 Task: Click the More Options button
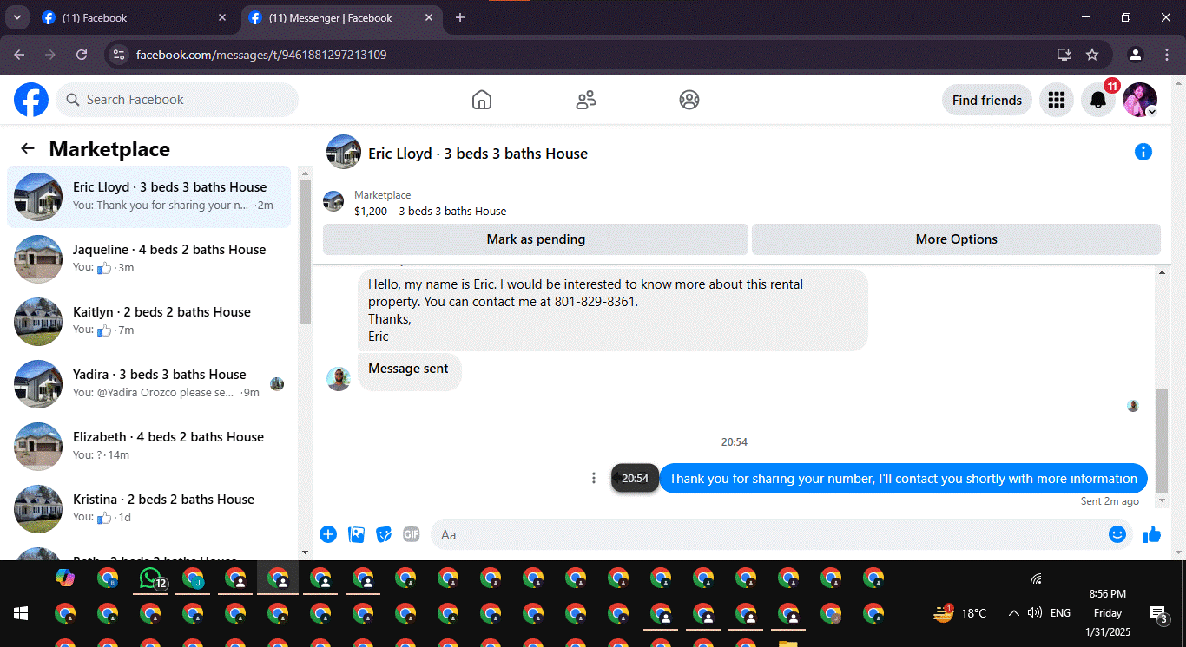point(956,239)
